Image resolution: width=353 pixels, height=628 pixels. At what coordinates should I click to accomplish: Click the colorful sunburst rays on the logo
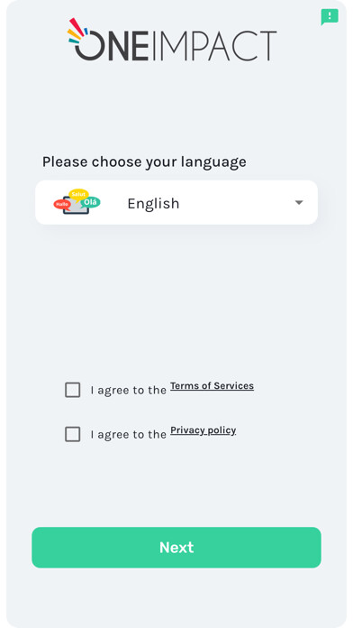click(x=77, y=30)
